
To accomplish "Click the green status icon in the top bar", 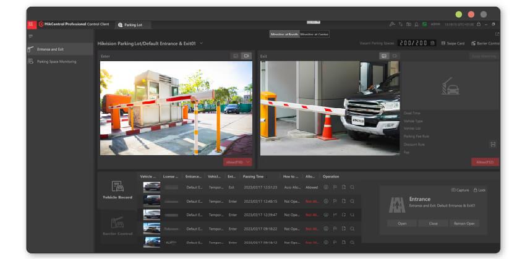I will click(x=424, y=24).
